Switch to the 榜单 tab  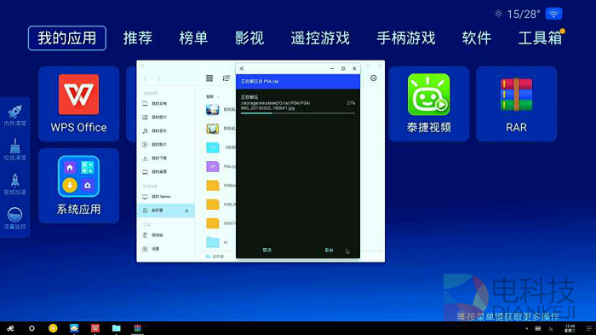[193, 38]
